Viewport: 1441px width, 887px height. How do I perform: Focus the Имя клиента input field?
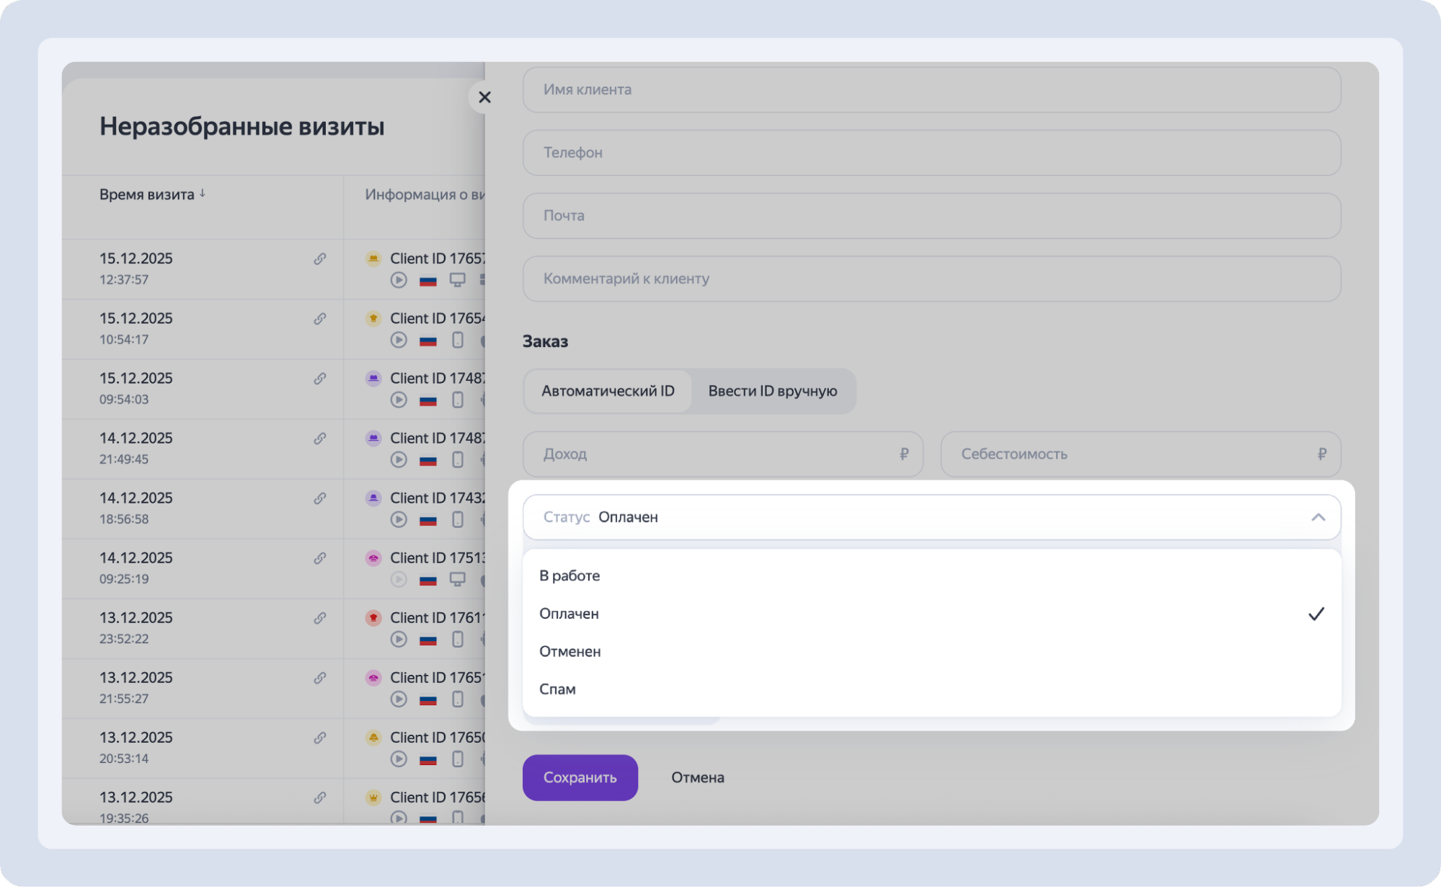click(931, 89)
